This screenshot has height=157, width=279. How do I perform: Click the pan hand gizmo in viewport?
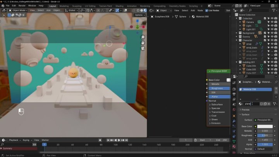coord(143,43)
